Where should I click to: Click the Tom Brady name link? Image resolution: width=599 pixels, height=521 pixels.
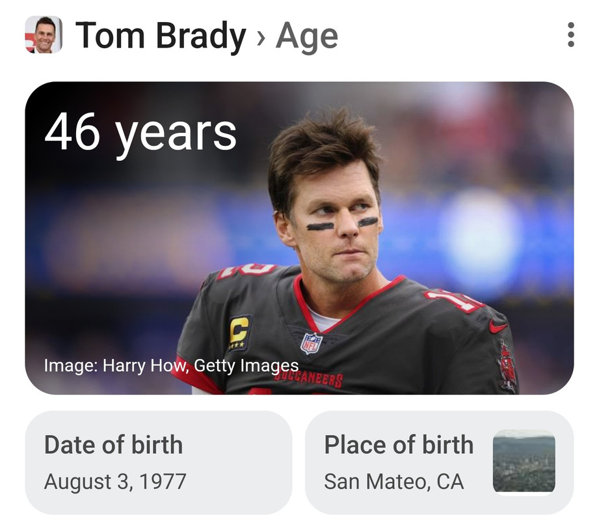(x=161, y=36)
